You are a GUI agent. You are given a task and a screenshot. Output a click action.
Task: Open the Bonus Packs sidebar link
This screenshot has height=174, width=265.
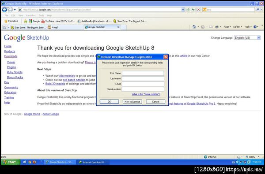[x=15, y=78]
